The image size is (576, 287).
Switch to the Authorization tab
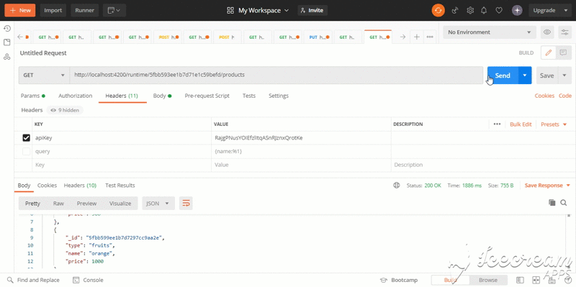[76, 96]
